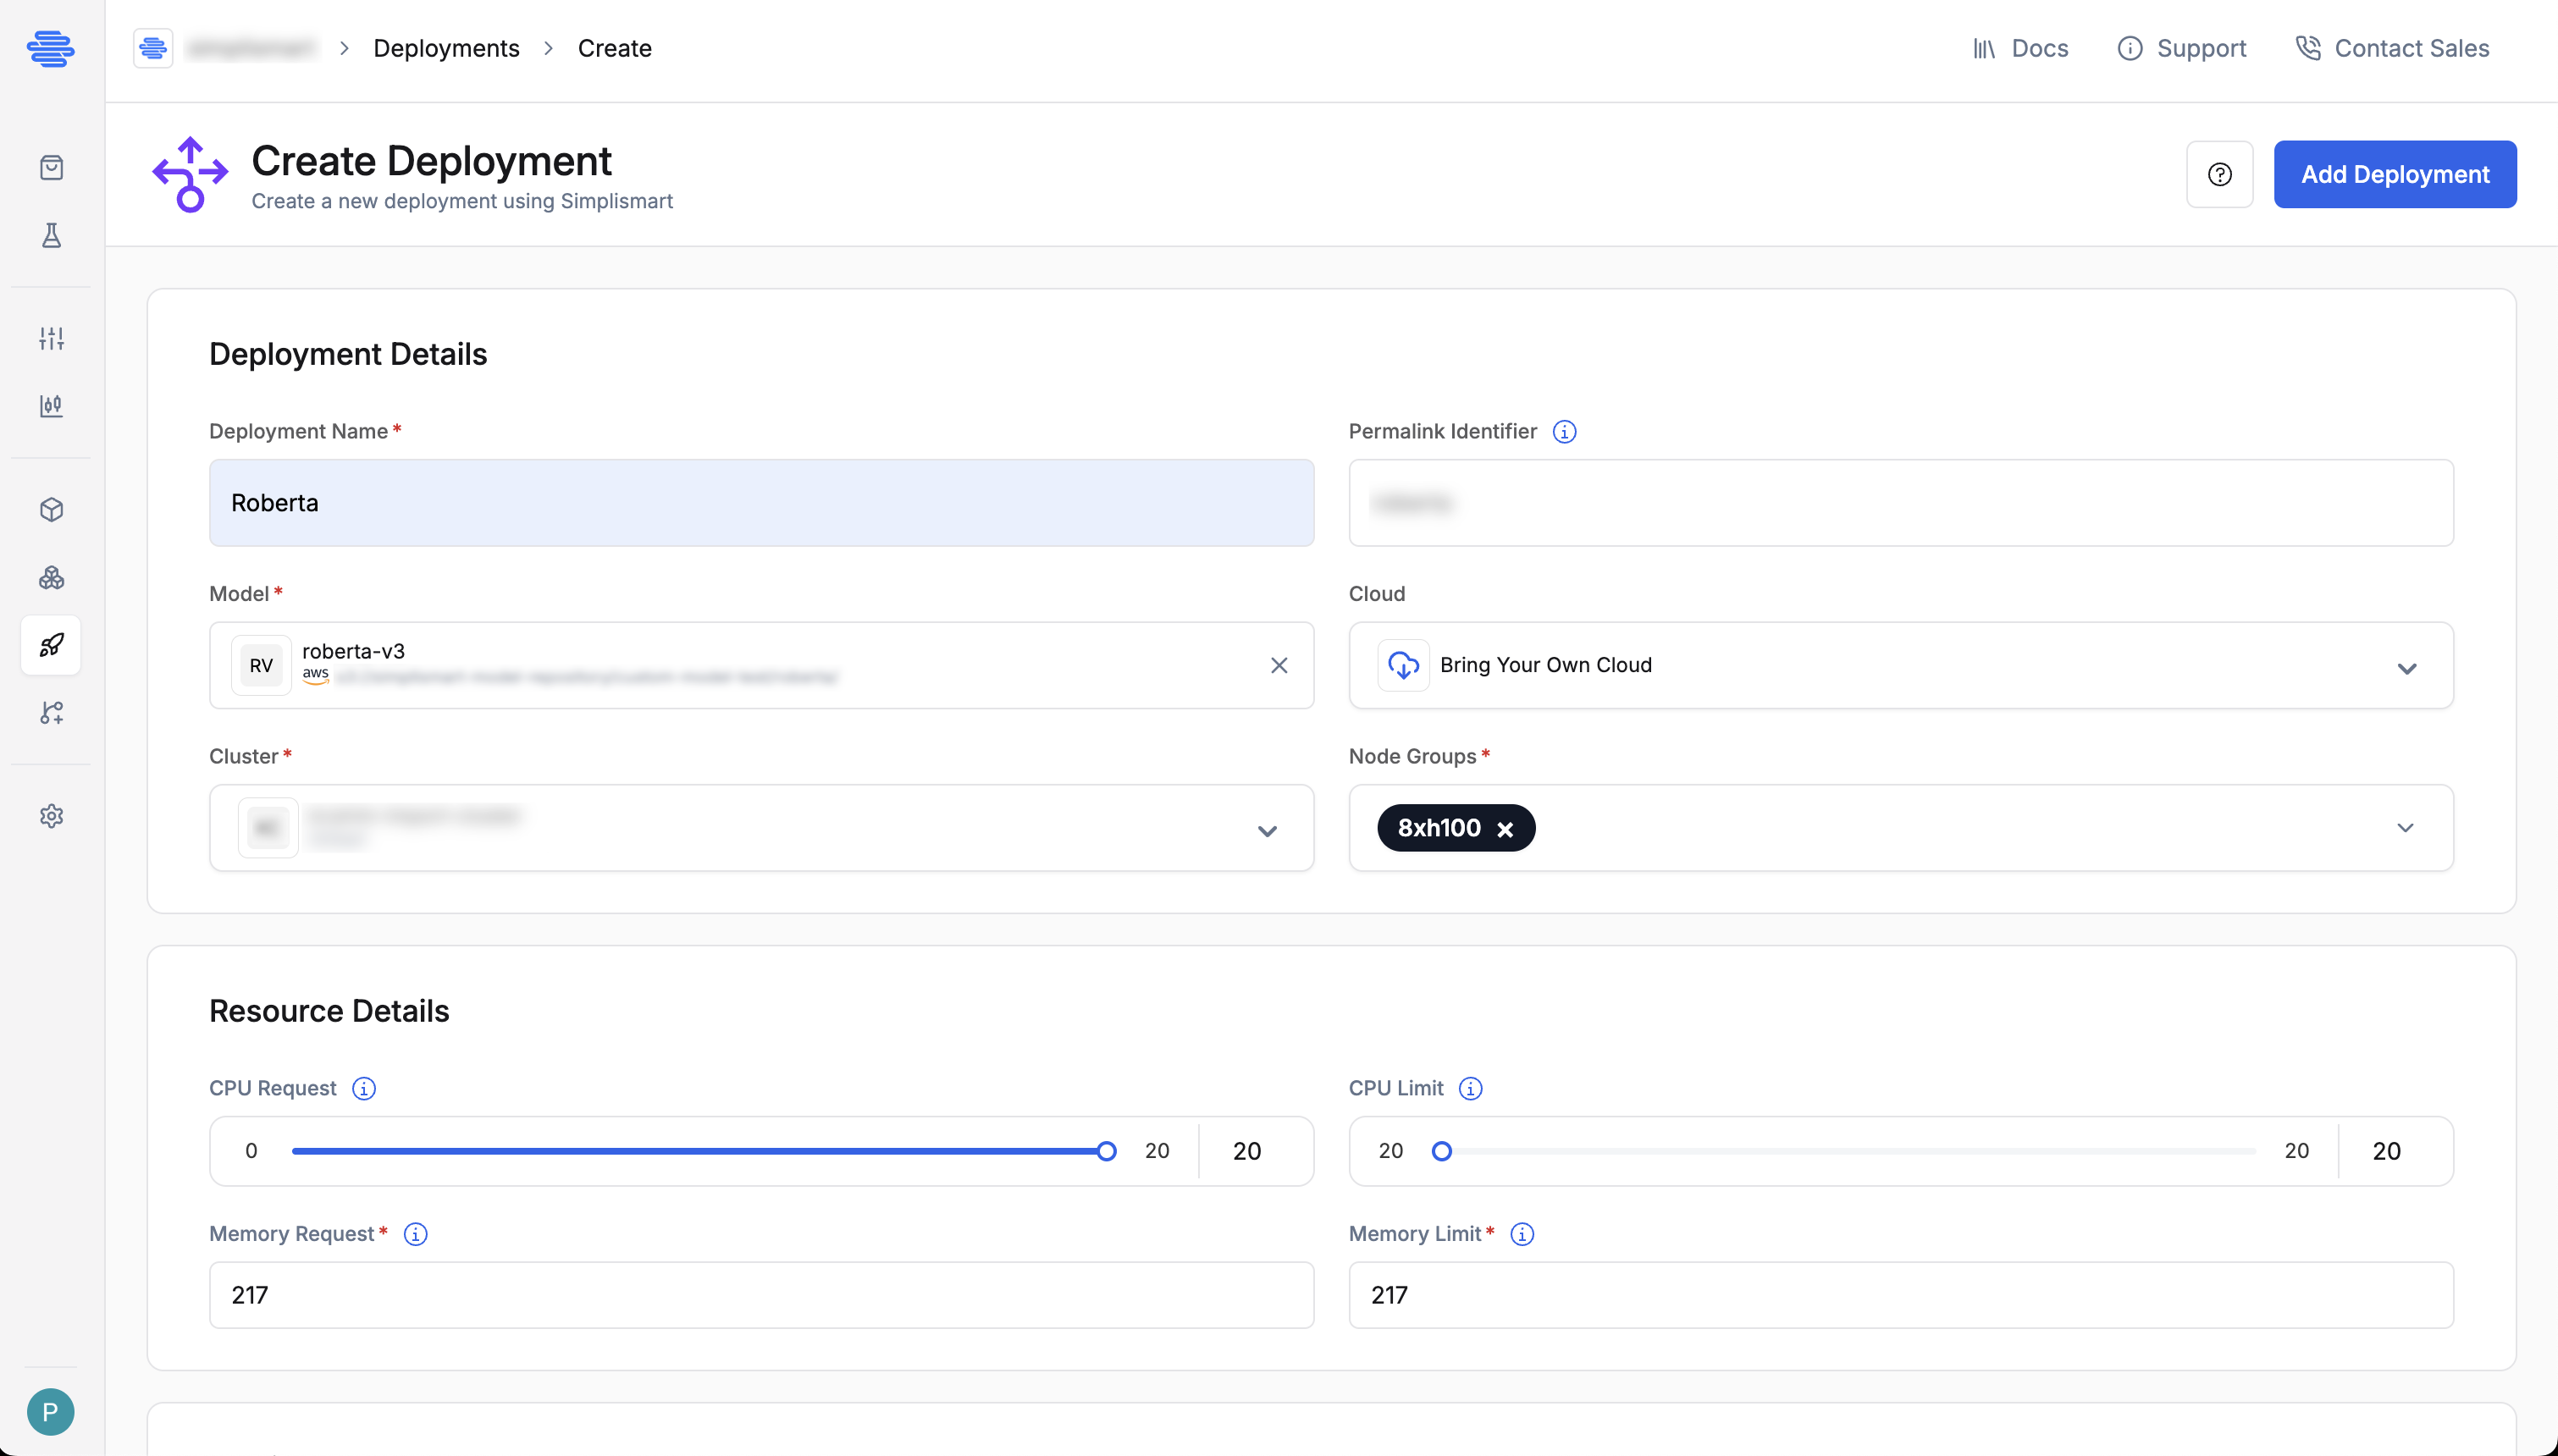Viewport: 2558px width, 1456px height.
Task: Remove the 8xh100 node group tag
Action: click(1505, 829)
